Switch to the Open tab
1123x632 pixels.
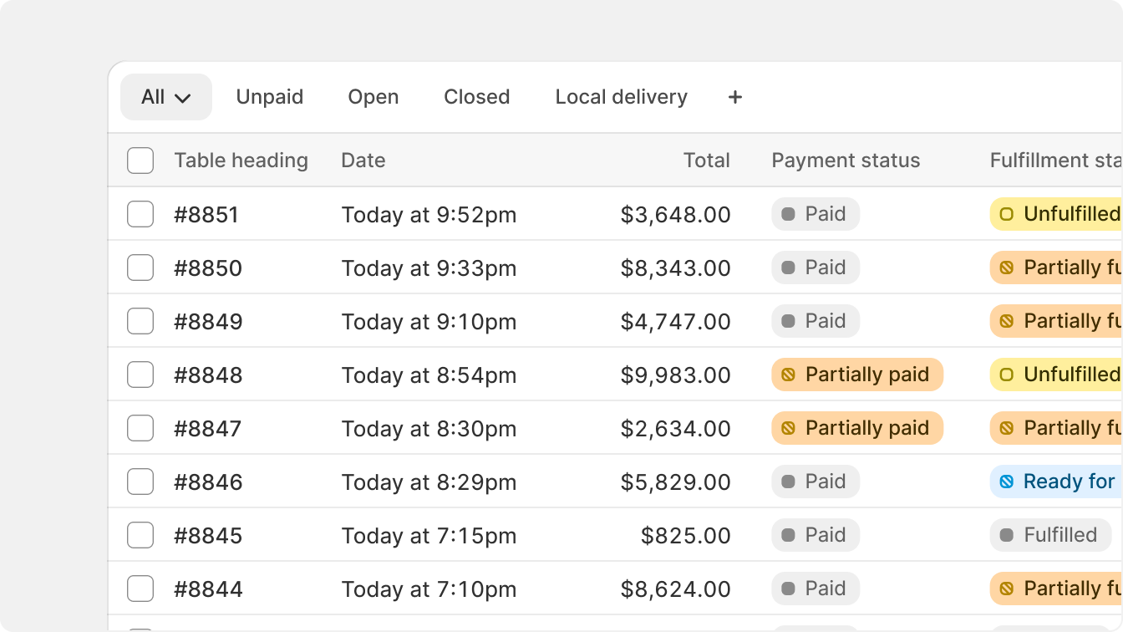(x=373, y=97)
